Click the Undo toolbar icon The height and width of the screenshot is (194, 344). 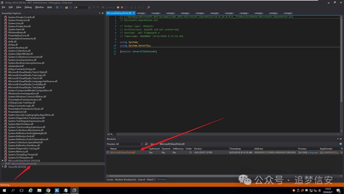tap(94, 7)
